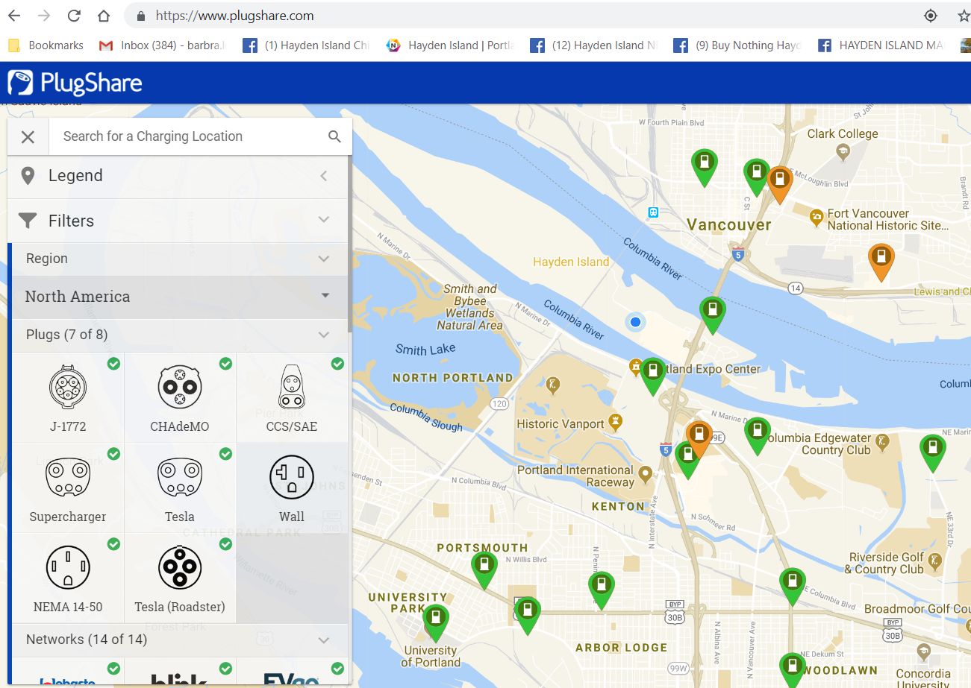Image resolution: width=971 pixels, height=688 pixels.
Task: Open the HAYDEN ISLAND MA bookmark
Action: tap(881, 45)
